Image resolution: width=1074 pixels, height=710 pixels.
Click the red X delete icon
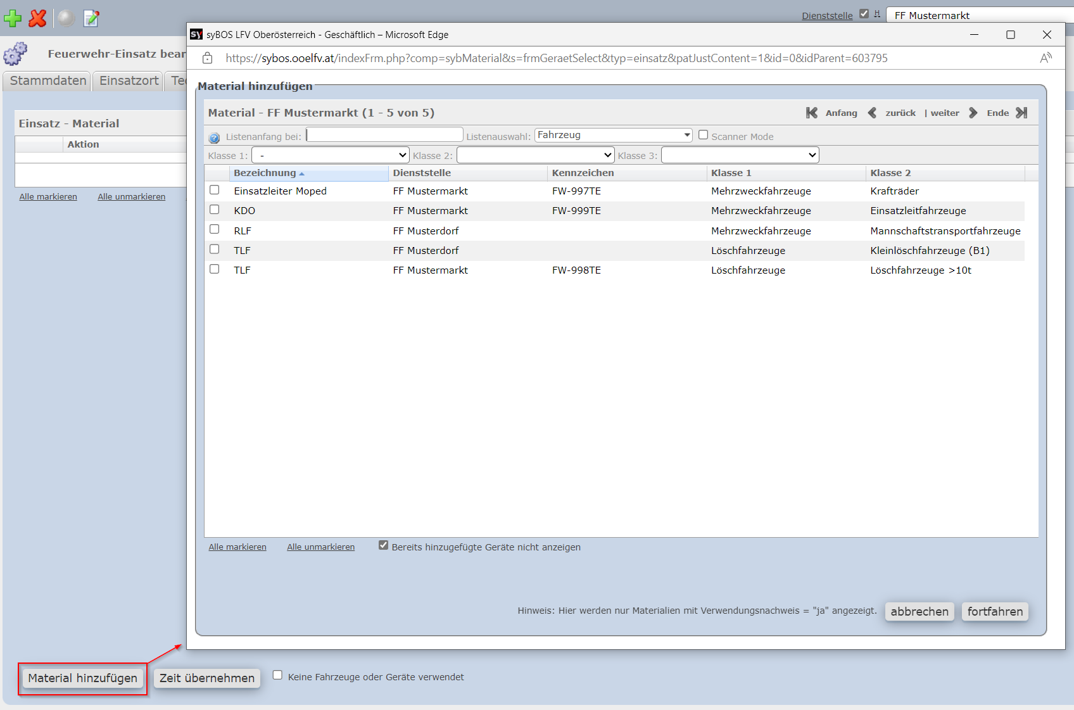pyautogui.click(x=38, y=18)
